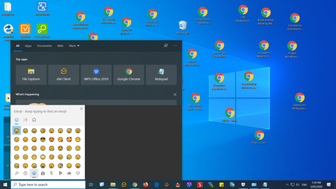Viewport: 336px width, 189px height.
Task: Switch to the kaomoji tab
Action: click(25, 120)
